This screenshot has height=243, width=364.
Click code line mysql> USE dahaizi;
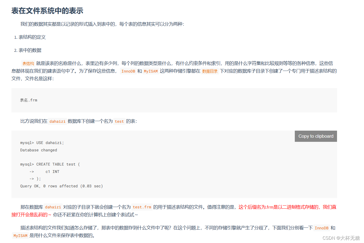coord(42,143)
